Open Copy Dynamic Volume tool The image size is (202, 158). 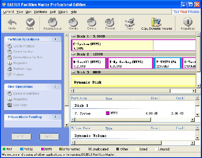[156, 24]
